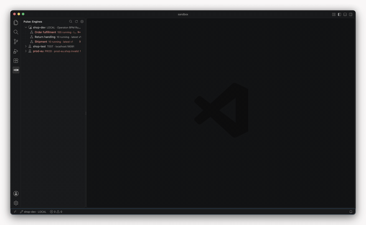This screenshot has height=225, width=366.
Task: Toggle secondary side bar visibility
Action: pyautogui.click(x=351, y=14)
